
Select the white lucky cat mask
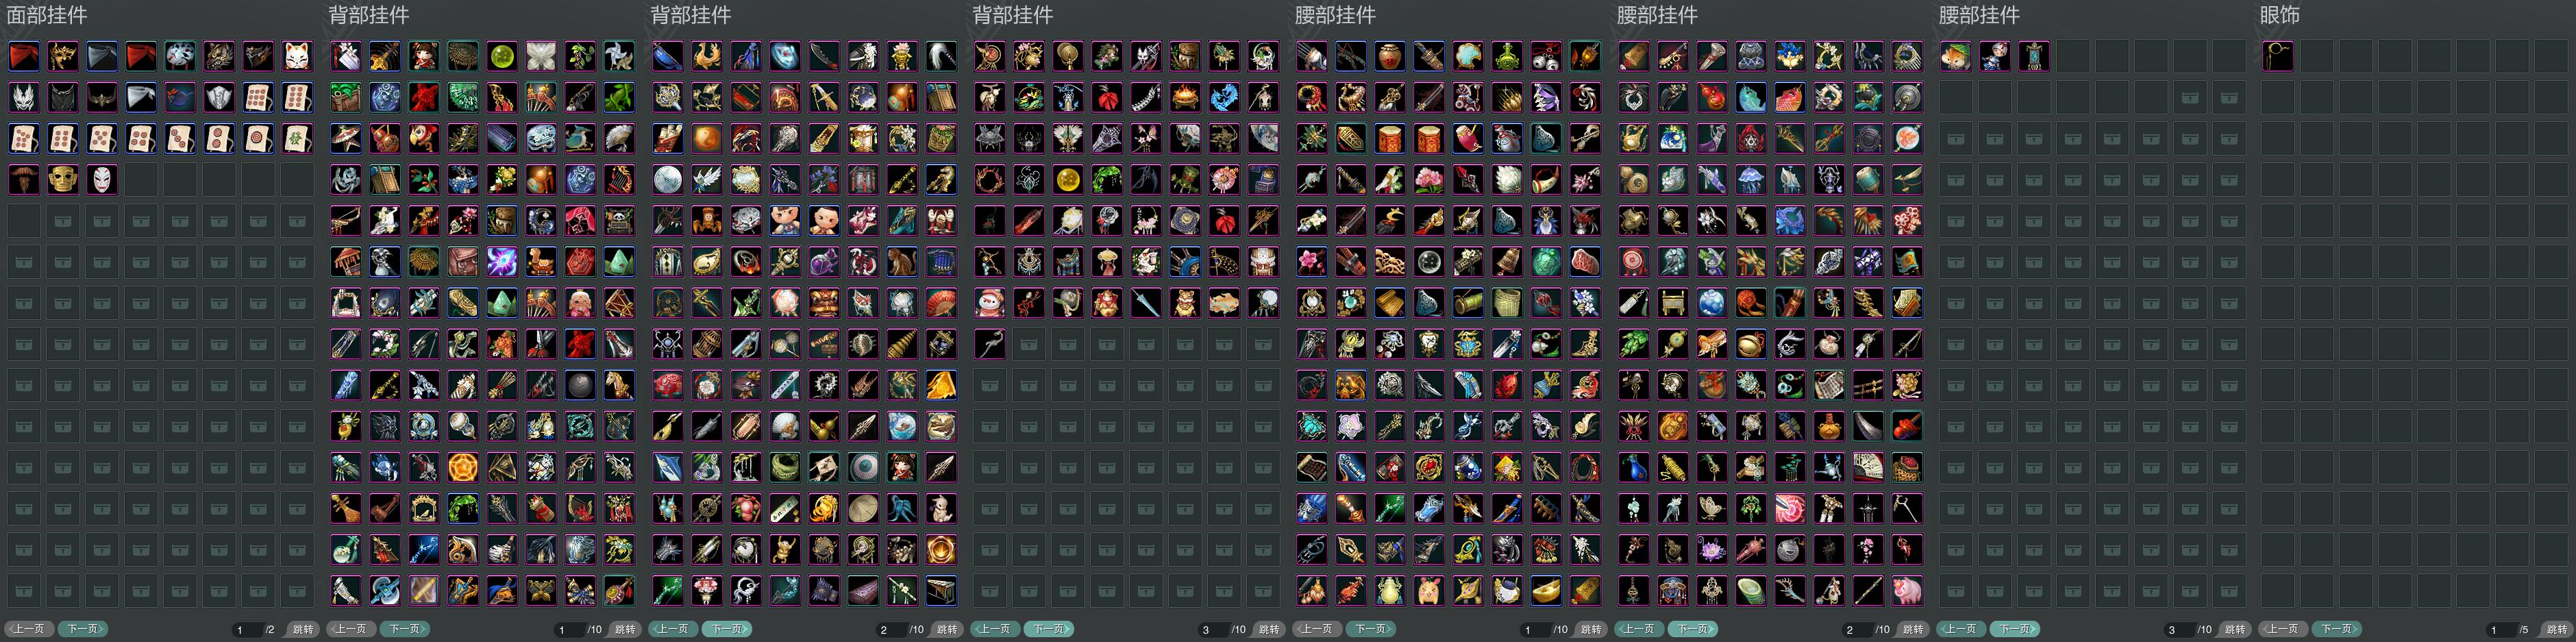pyautogui.click(x=297, y=56)
